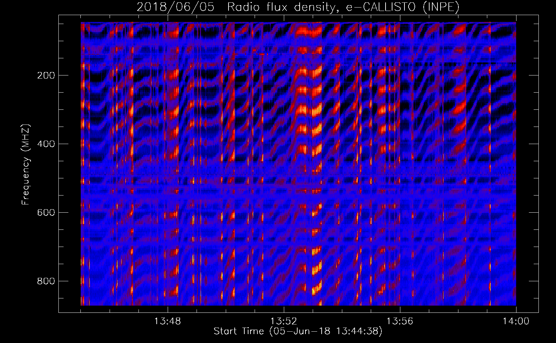556x343 pixels.
Task: Click the 400 frequency tick label
Action: point(46,144)
